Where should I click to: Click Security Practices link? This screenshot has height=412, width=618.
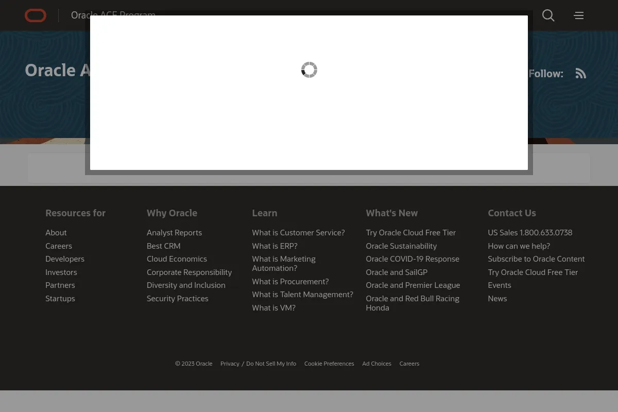coord(178,299)
